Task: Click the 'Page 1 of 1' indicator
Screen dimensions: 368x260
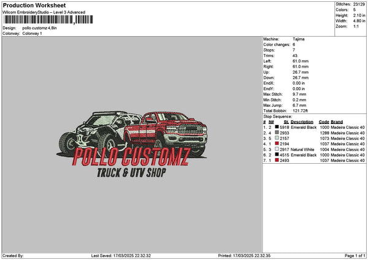Action: point(355,256)
